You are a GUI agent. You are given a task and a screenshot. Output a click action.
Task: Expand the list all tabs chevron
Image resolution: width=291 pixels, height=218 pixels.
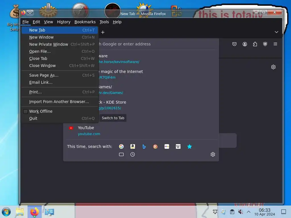(x=276, y=32)
